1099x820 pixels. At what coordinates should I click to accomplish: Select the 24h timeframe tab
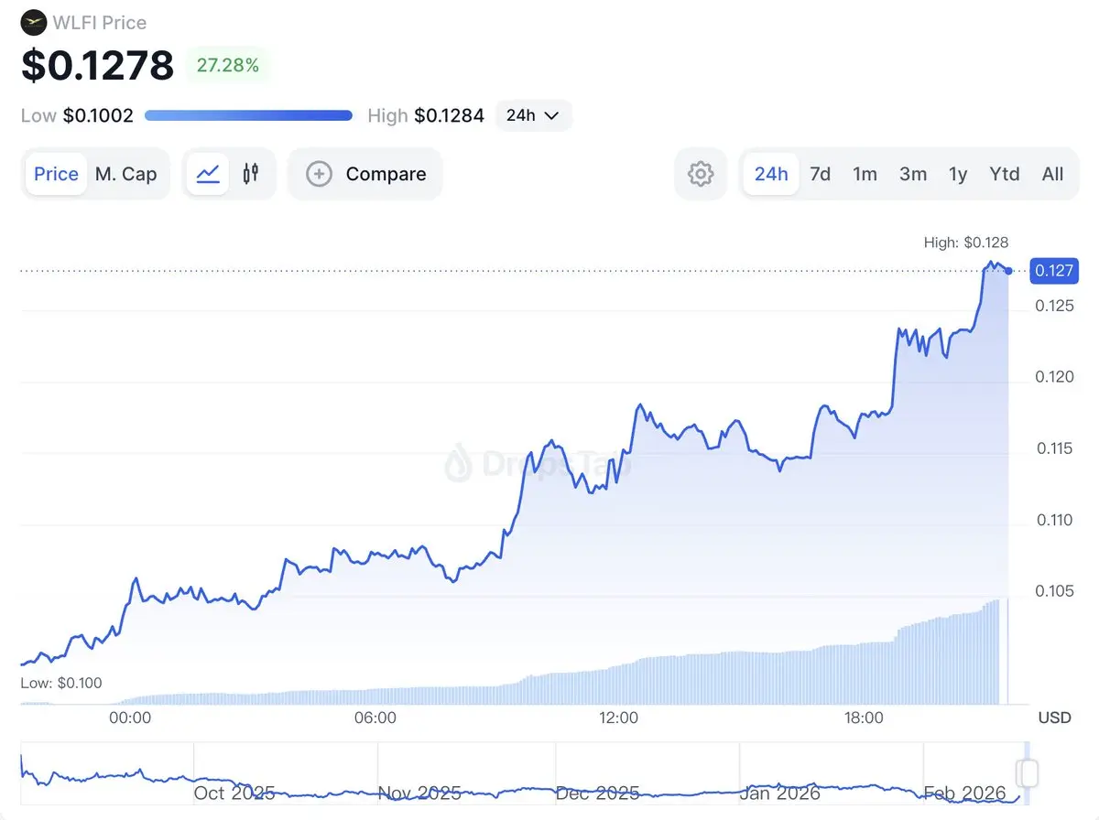point(771,174)
